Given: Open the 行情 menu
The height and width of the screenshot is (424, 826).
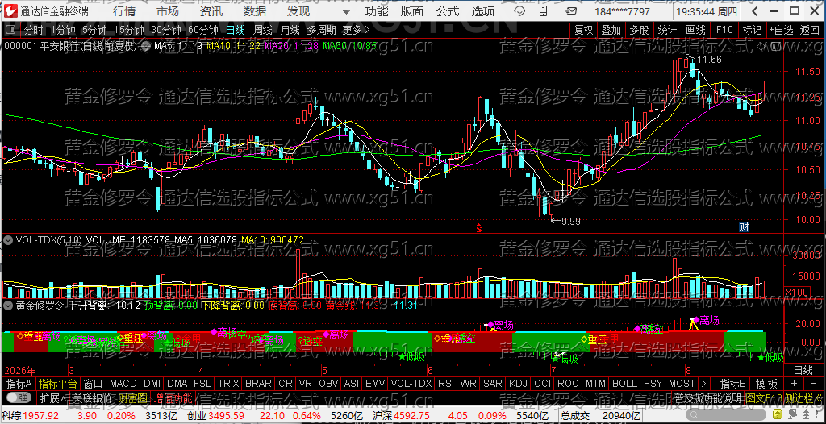Looking at the screenshot, I should 124,11.
